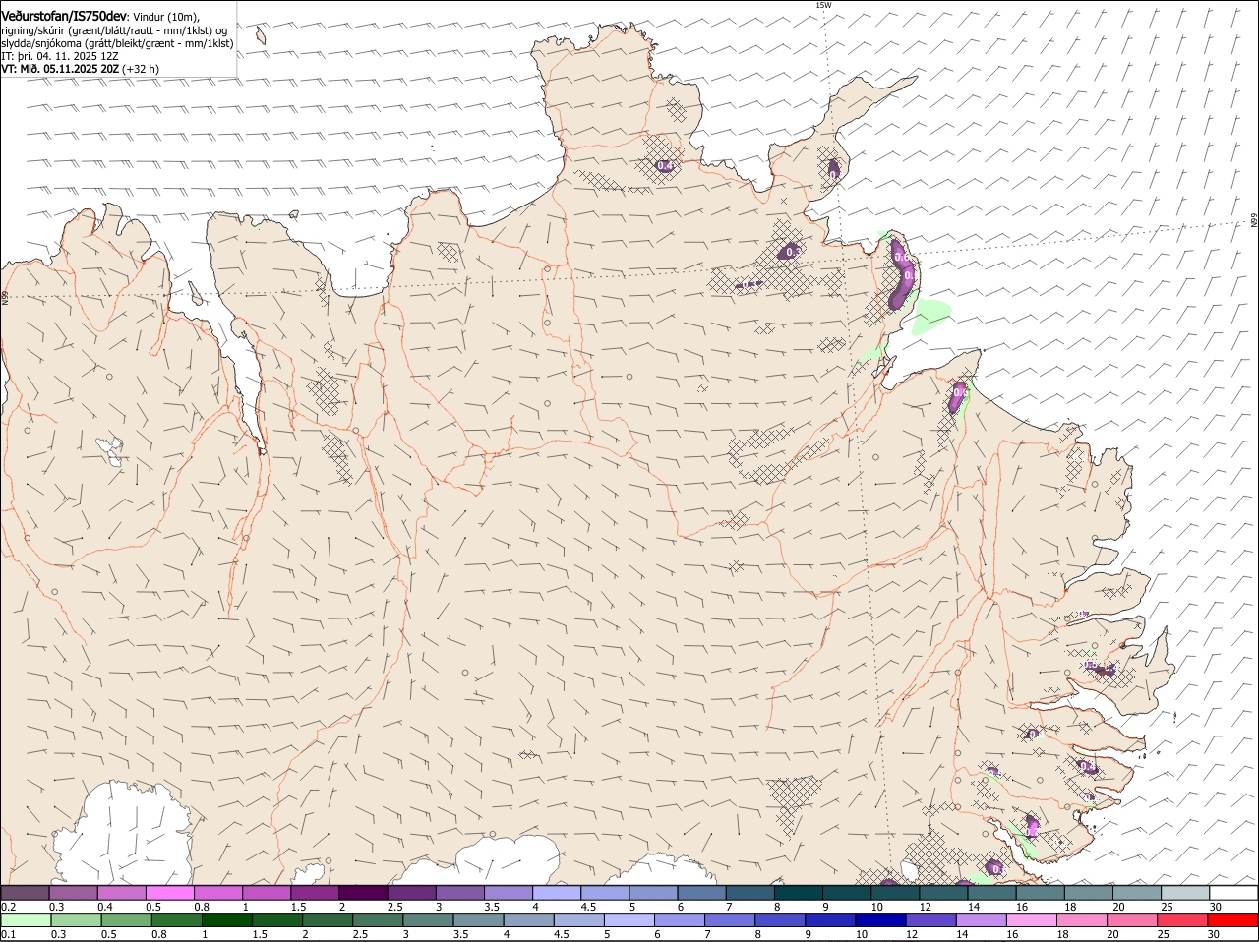Pick the rain scale swatch labeled 4
This screenshot has width=1259, height=942.
[x=529, y=921]
